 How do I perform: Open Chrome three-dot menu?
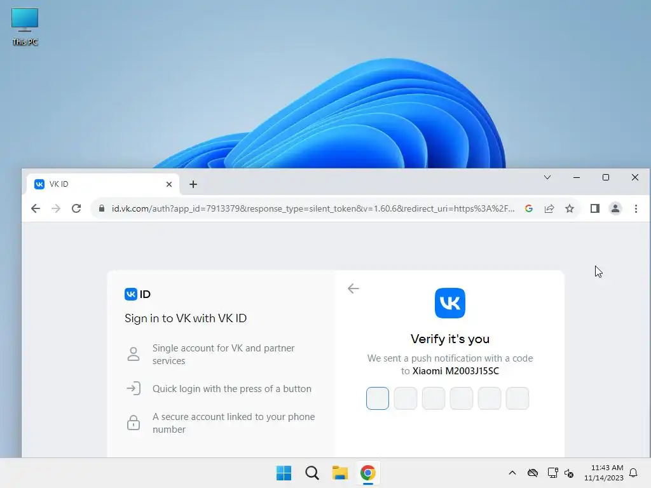[x=636, y=208]
